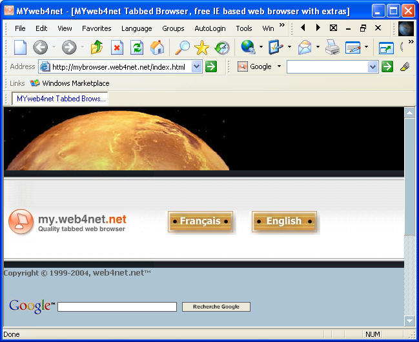419x342 pixels.
Task: Minimize the inner tab window
Action: coord(348,28)
